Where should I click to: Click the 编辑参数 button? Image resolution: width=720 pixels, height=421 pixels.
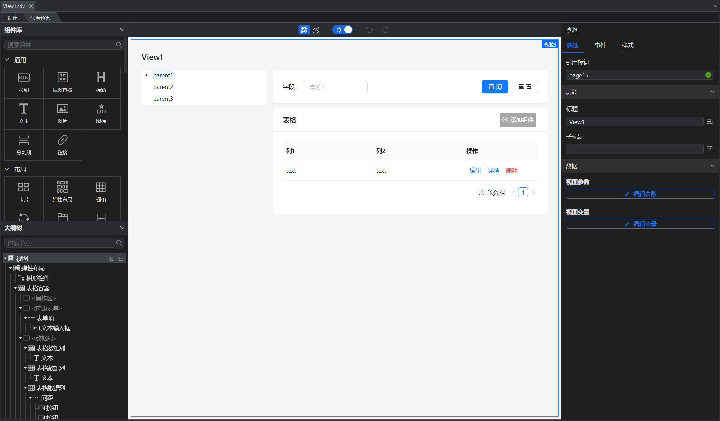tap(640, 194)
